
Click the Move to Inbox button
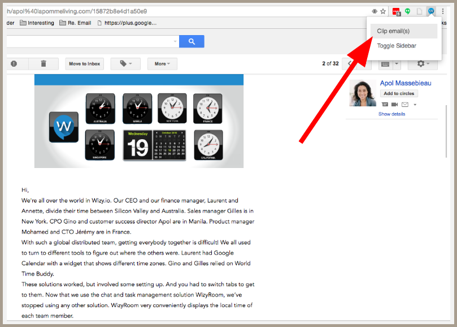(85, 64)
